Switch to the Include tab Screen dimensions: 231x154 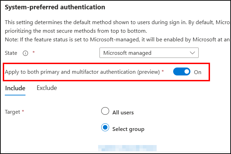tap(15, 88)
